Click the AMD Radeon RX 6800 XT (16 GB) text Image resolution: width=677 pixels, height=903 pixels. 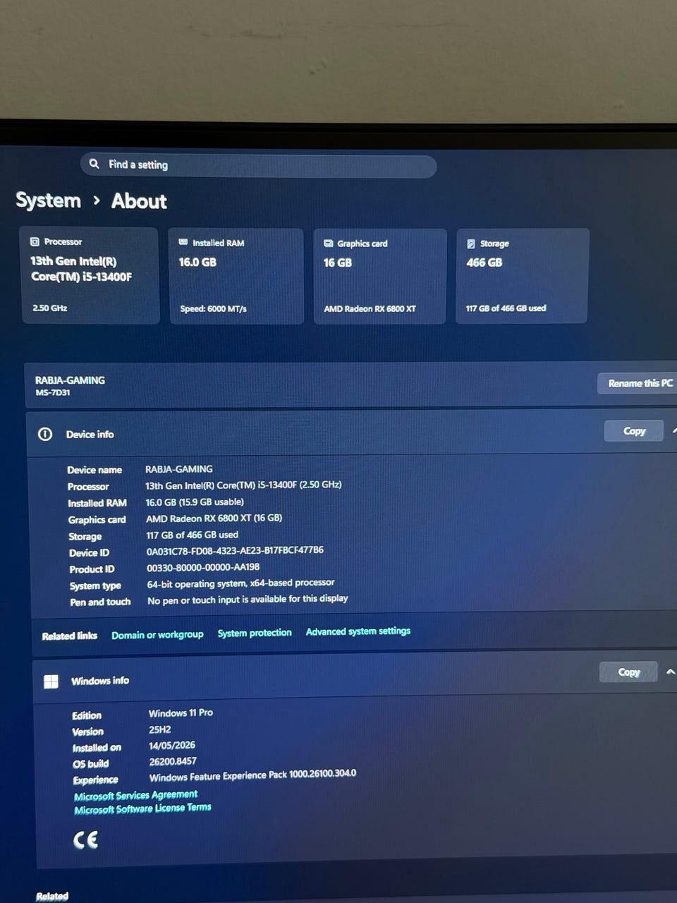pos(214,519)
